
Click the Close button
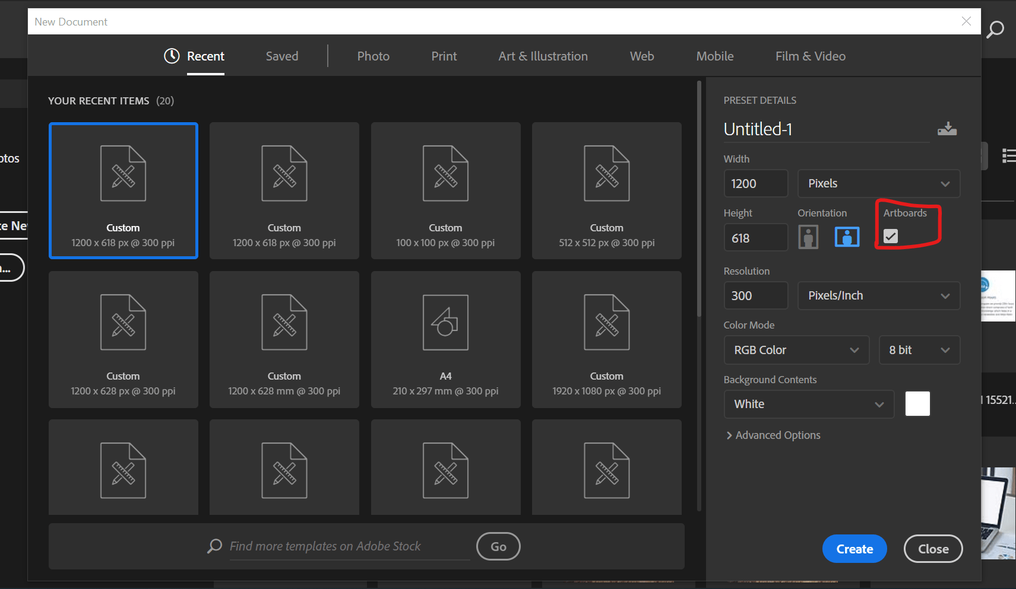933,549
